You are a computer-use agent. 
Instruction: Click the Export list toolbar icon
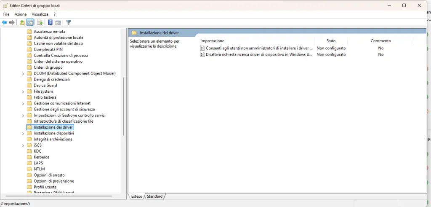click(40, 23)
